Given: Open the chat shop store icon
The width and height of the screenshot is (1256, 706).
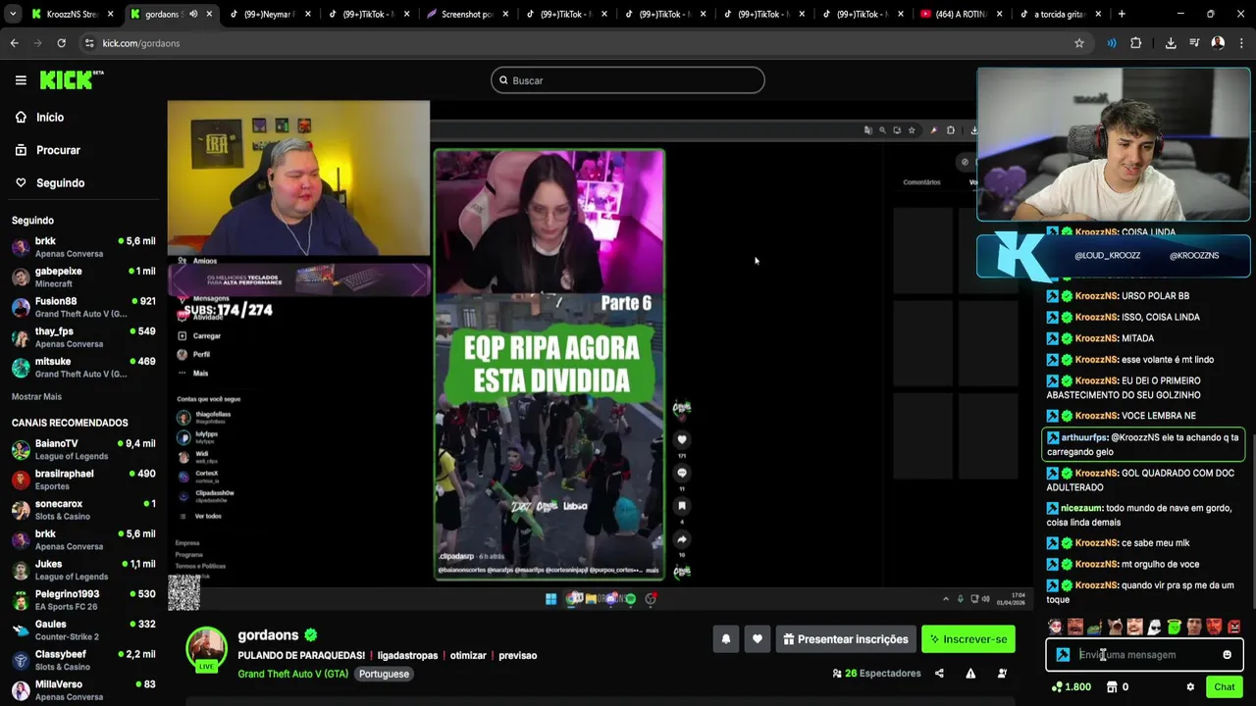Looking at the screenshot, I should coord(1112,687).
